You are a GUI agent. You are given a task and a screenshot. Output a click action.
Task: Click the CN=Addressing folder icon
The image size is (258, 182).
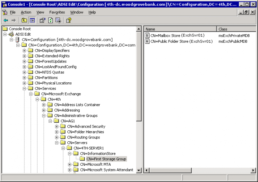(50, 110)
